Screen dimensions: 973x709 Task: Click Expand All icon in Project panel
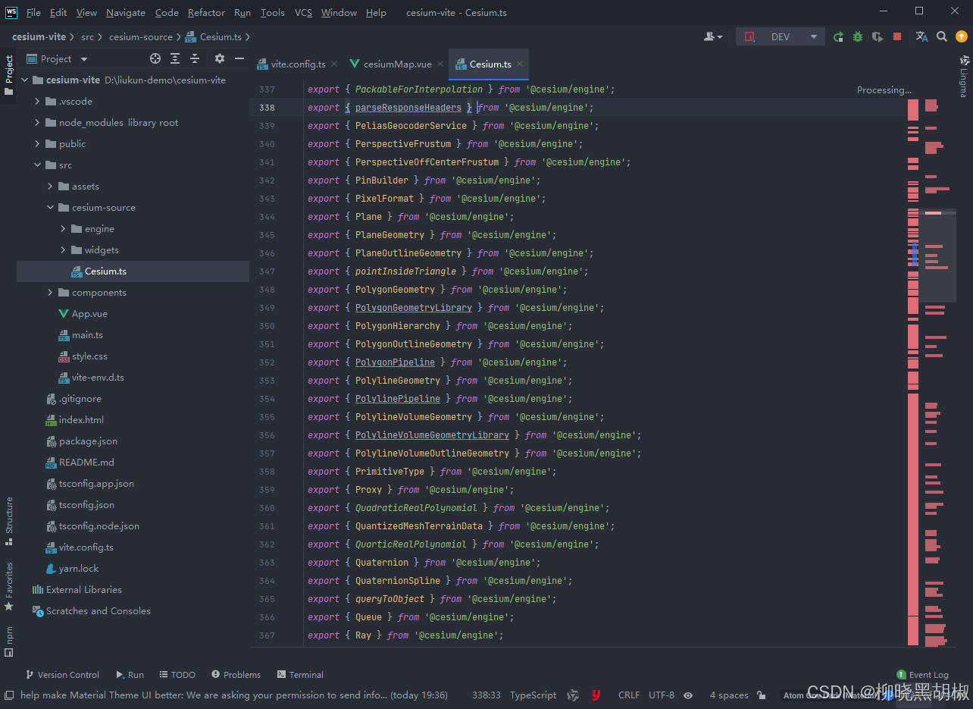point(175,58)
